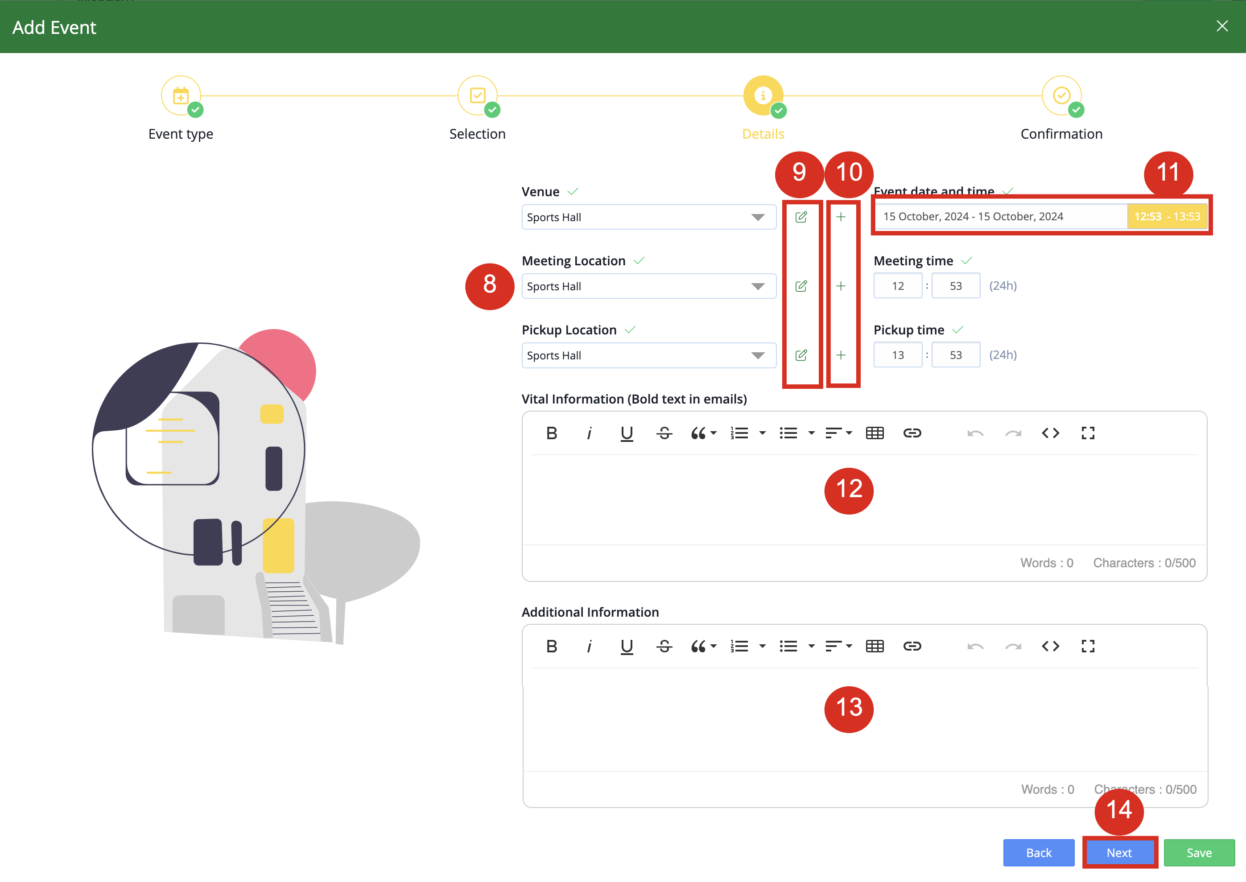
Task: Open the Venue dropdown
Action: tap(648, 217)
